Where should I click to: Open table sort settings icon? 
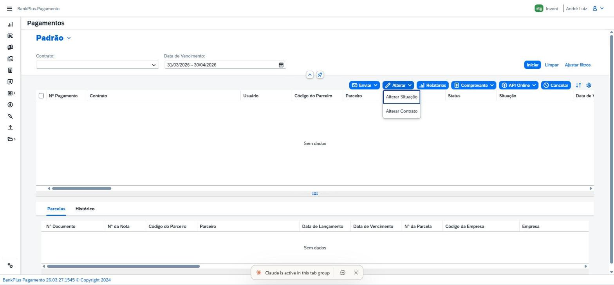(x=578, y=85)
